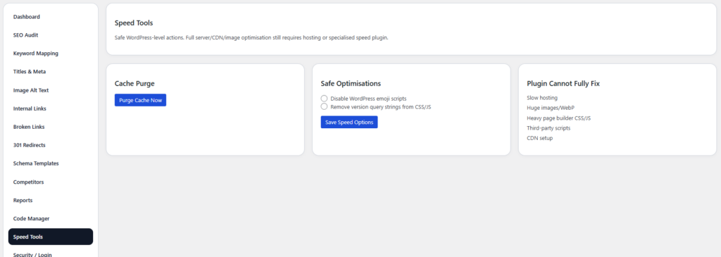Click Save Speed Options button

pyautogui.click(x=349, y=123)
